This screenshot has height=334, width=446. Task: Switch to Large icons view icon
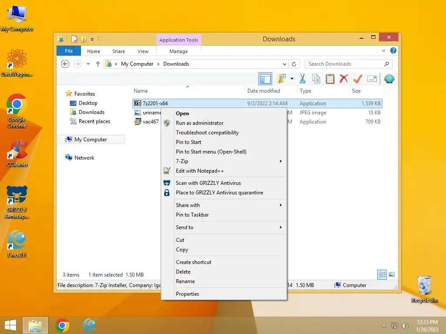tap(392, 274)
